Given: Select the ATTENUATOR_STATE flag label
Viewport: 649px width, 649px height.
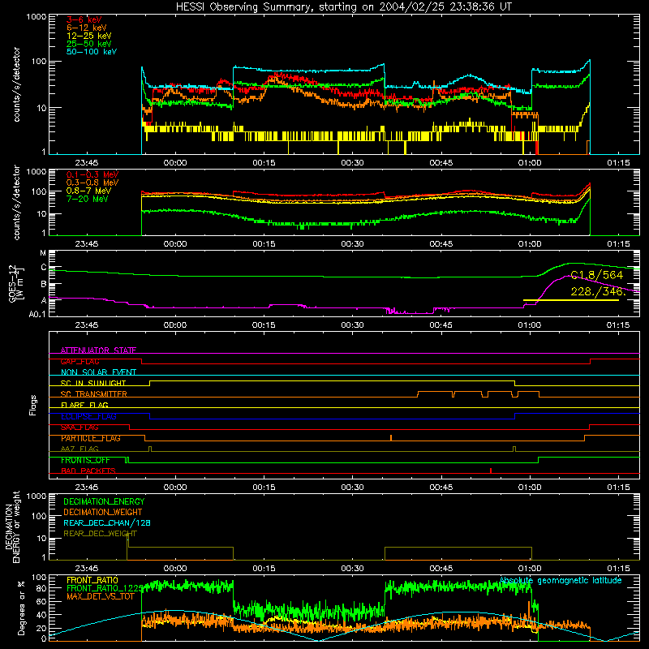Looking at the screenshot, I should pos(98,350).
